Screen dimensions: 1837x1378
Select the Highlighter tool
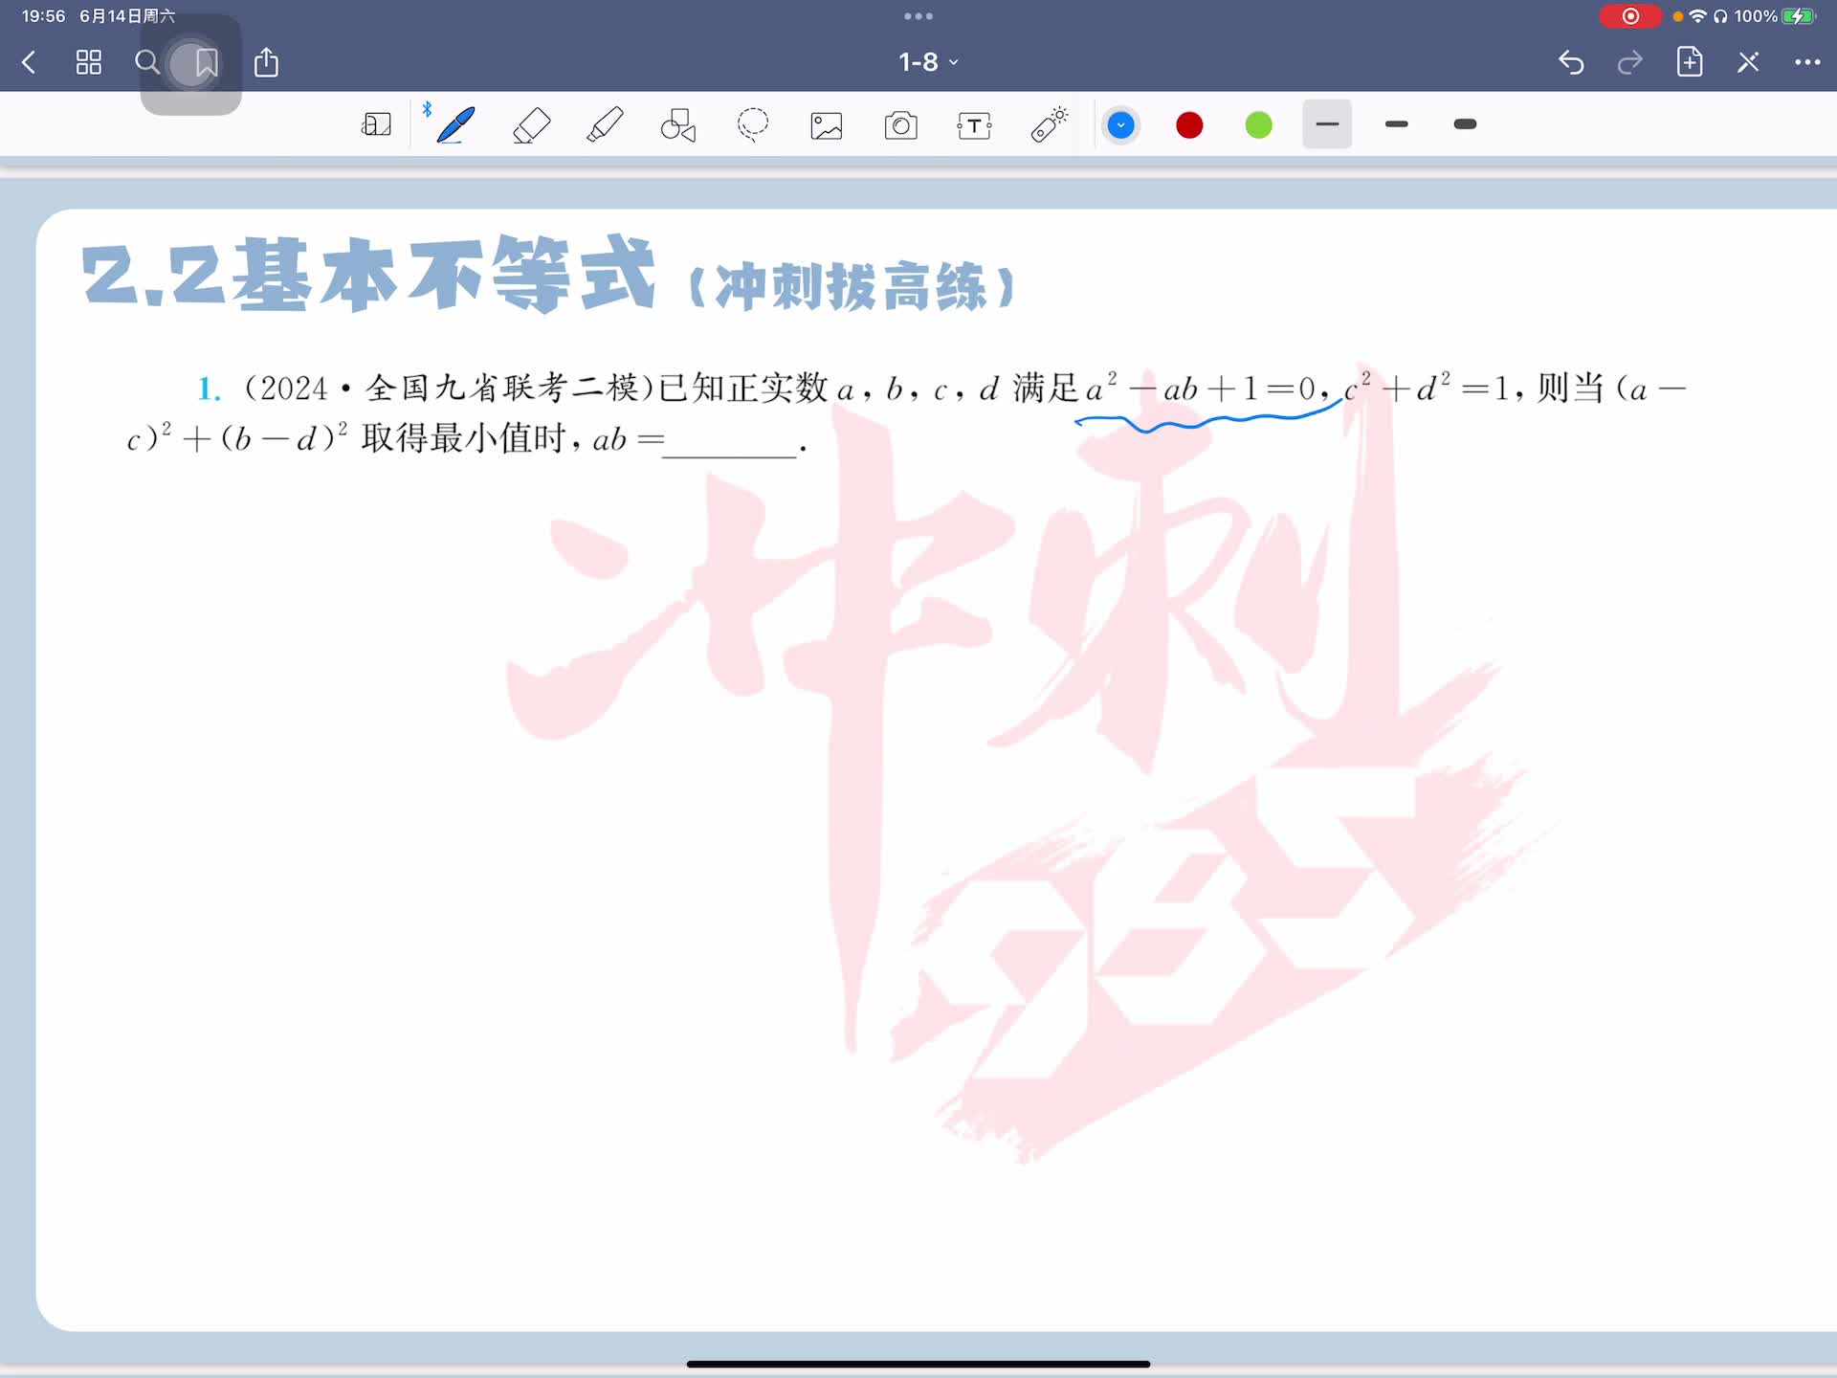click(605, 125)
